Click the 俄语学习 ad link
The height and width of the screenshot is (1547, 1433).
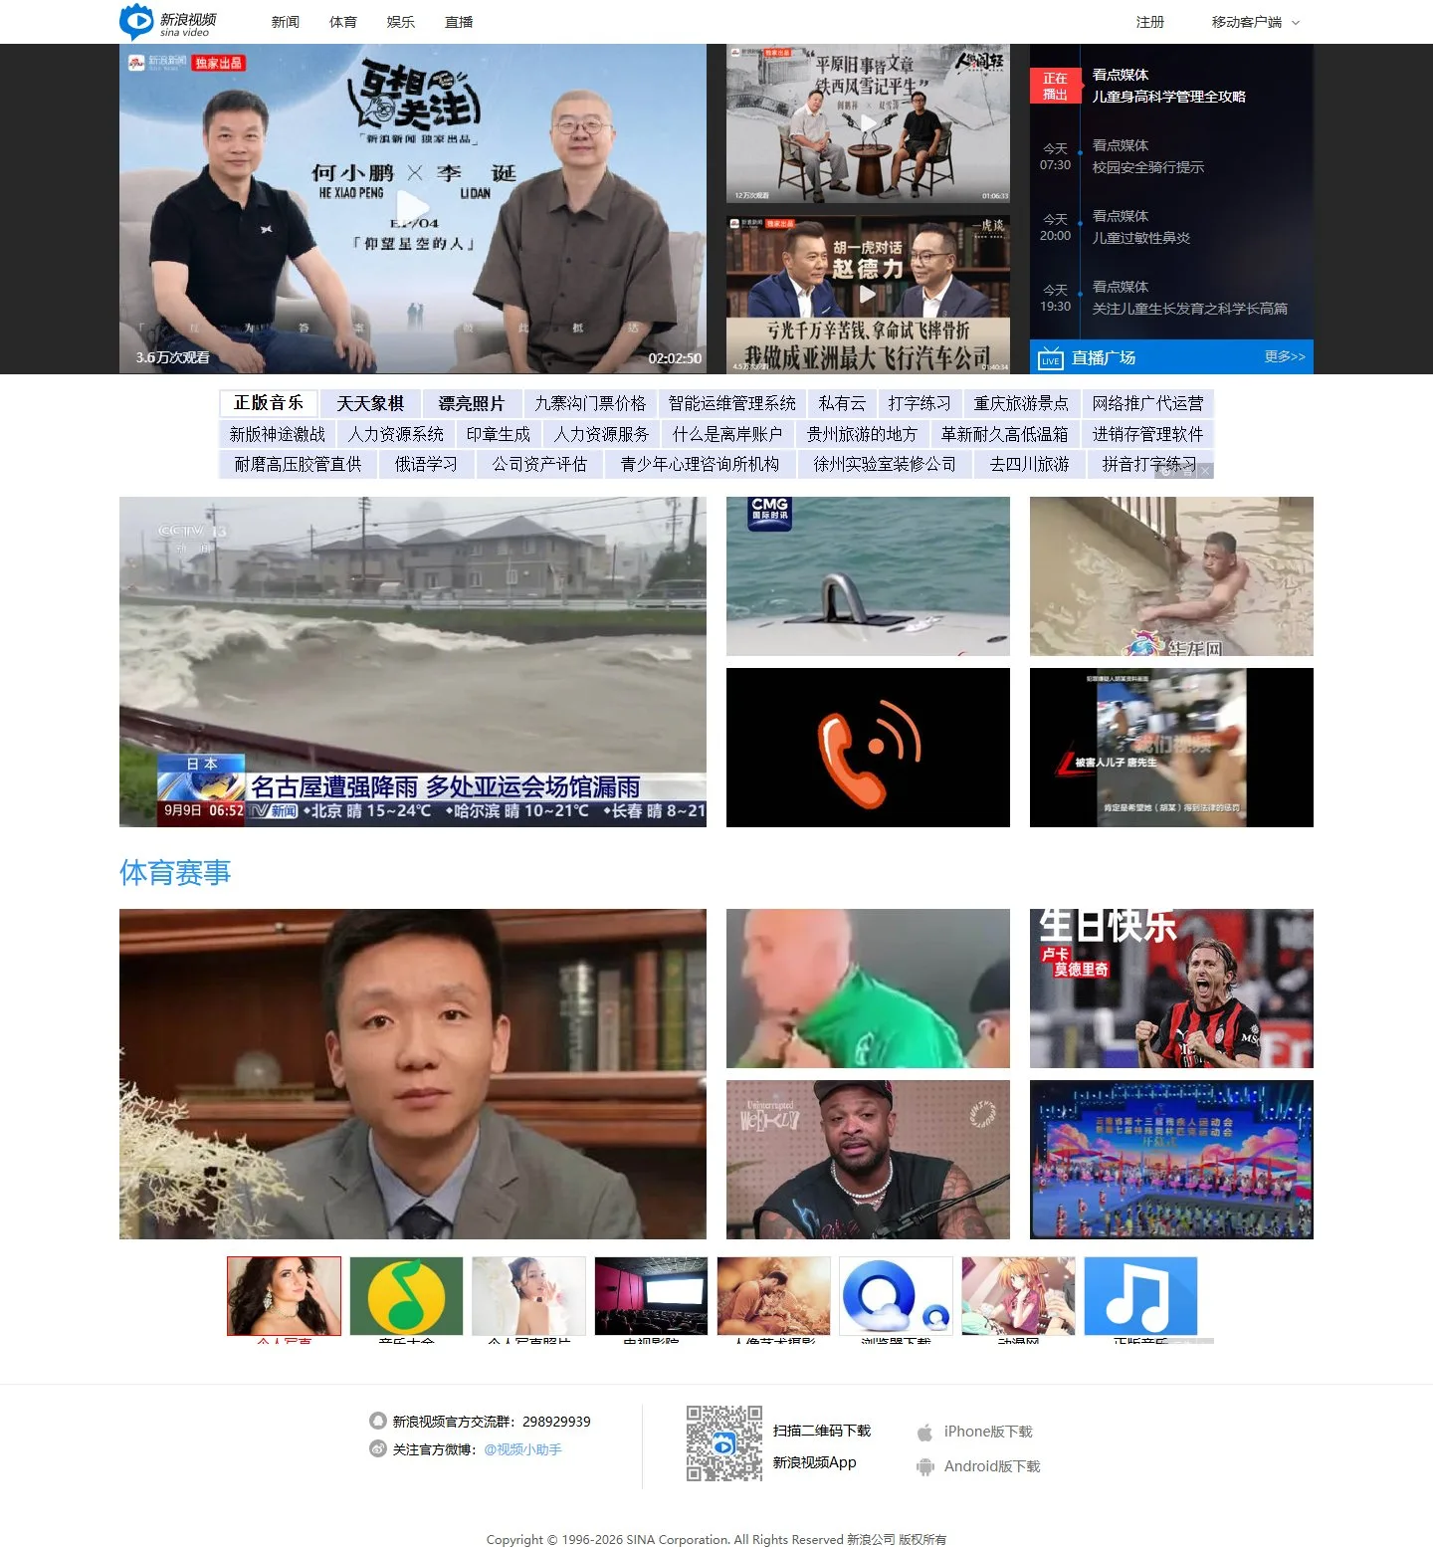pos(426,464)
